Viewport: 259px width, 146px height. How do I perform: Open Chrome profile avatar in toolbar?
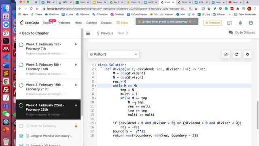(x=249, y=9)
